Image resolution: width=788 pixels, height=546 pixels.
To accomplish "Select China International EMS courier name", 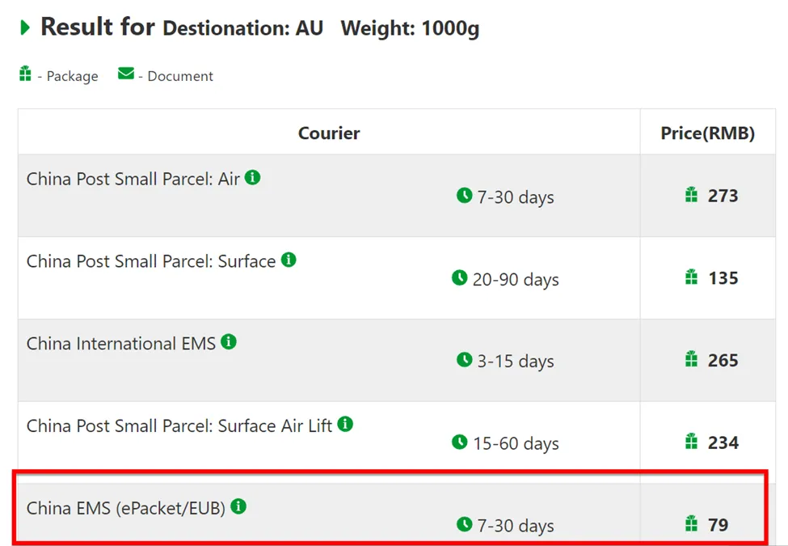I will [x=121, y=344].
